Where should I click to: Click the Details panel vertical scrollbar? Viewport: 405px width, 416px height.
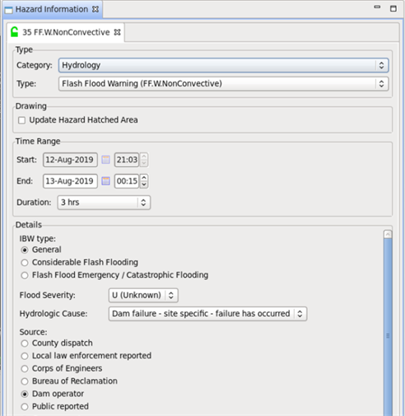click(x=388, y=327)
